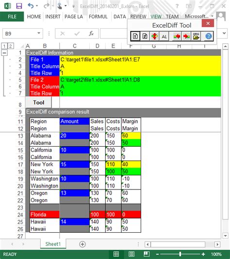The width and height of the screenshot is (230, 259).
Task: Switch to Normal view in status bar
Action: [116, 254]
